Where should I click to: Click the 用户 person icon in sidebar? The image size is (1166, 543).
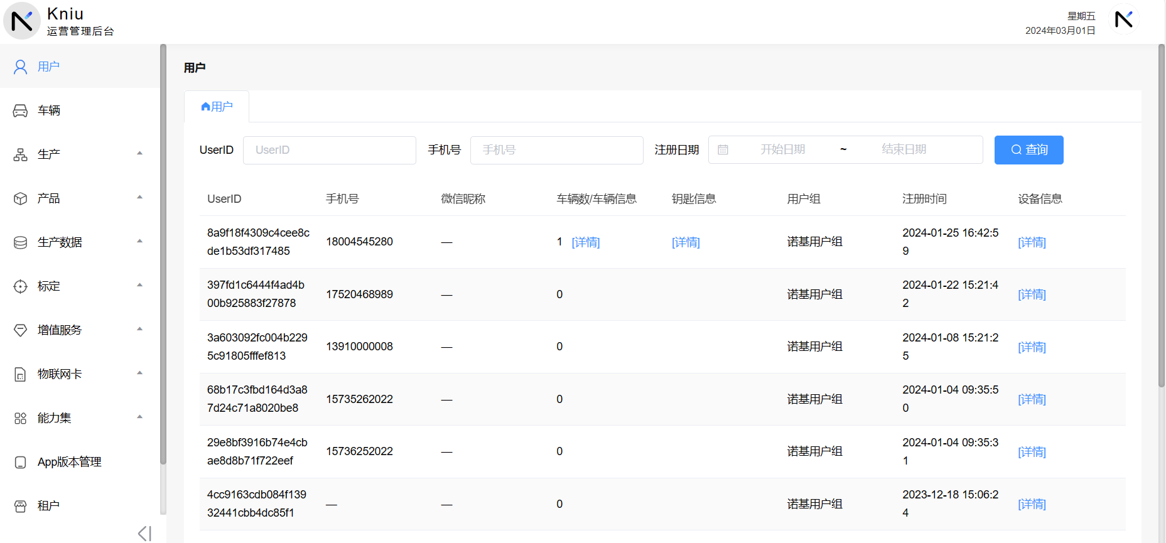(21, 67)
